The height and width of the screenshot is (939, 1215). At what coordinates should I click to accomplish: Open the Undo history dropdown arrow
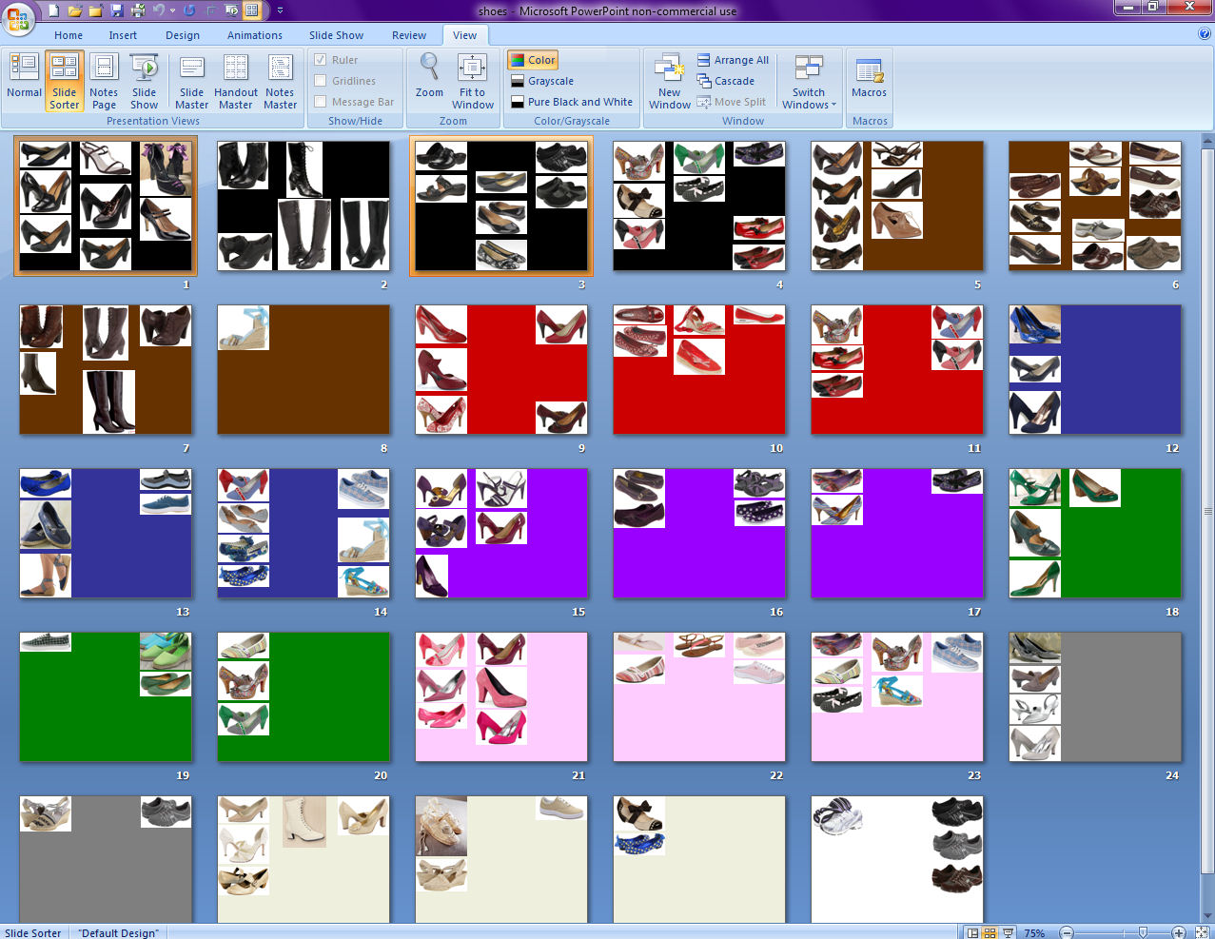(x=172, y=10)
